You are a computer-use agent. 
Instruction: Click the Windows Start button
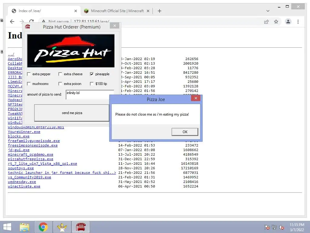pos(7,227)
